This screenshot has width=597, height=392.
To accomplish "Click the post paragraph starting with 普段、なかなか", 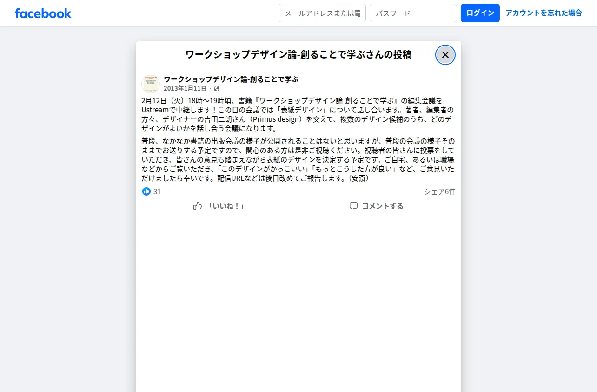I will pyautogui.click(x=298, y=159).
